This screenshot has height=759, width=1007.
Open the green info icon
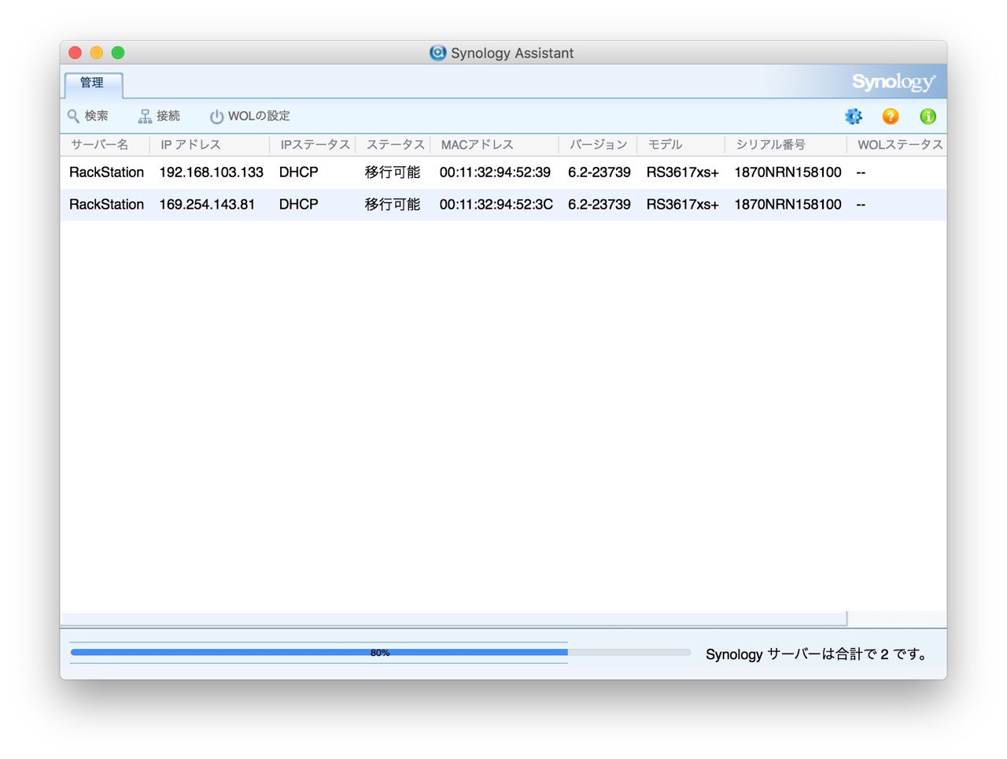[928, 117]
